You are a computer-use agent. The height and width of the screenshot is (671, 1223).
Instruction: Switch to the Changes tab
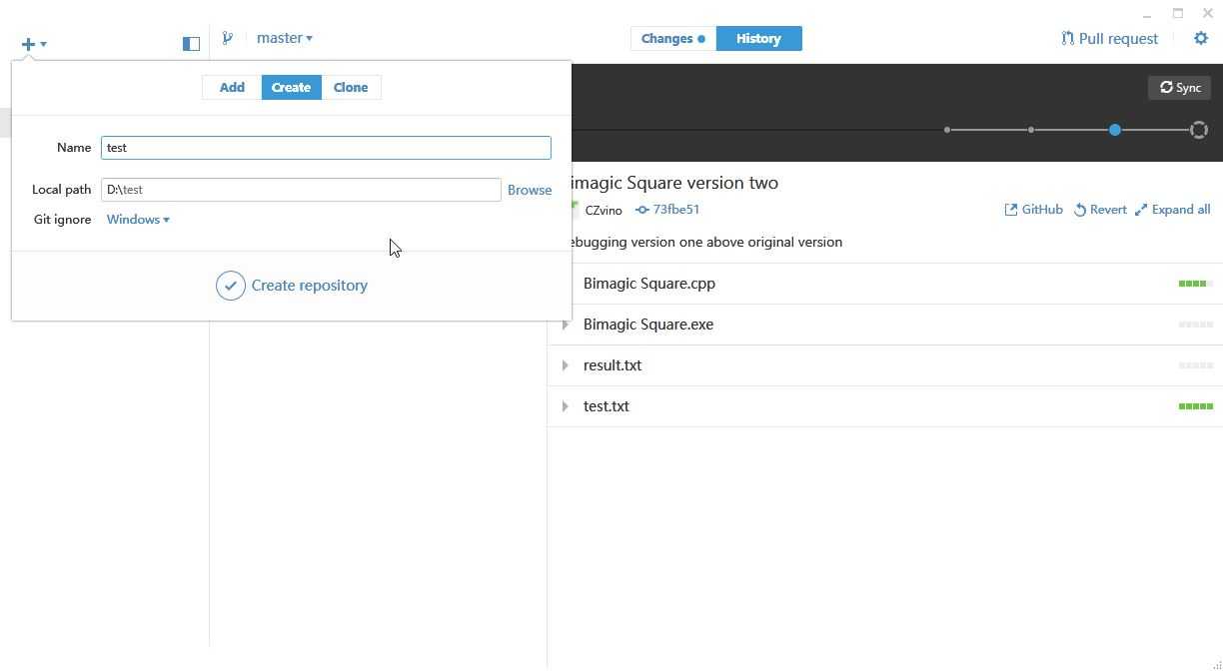click(673, 39)
